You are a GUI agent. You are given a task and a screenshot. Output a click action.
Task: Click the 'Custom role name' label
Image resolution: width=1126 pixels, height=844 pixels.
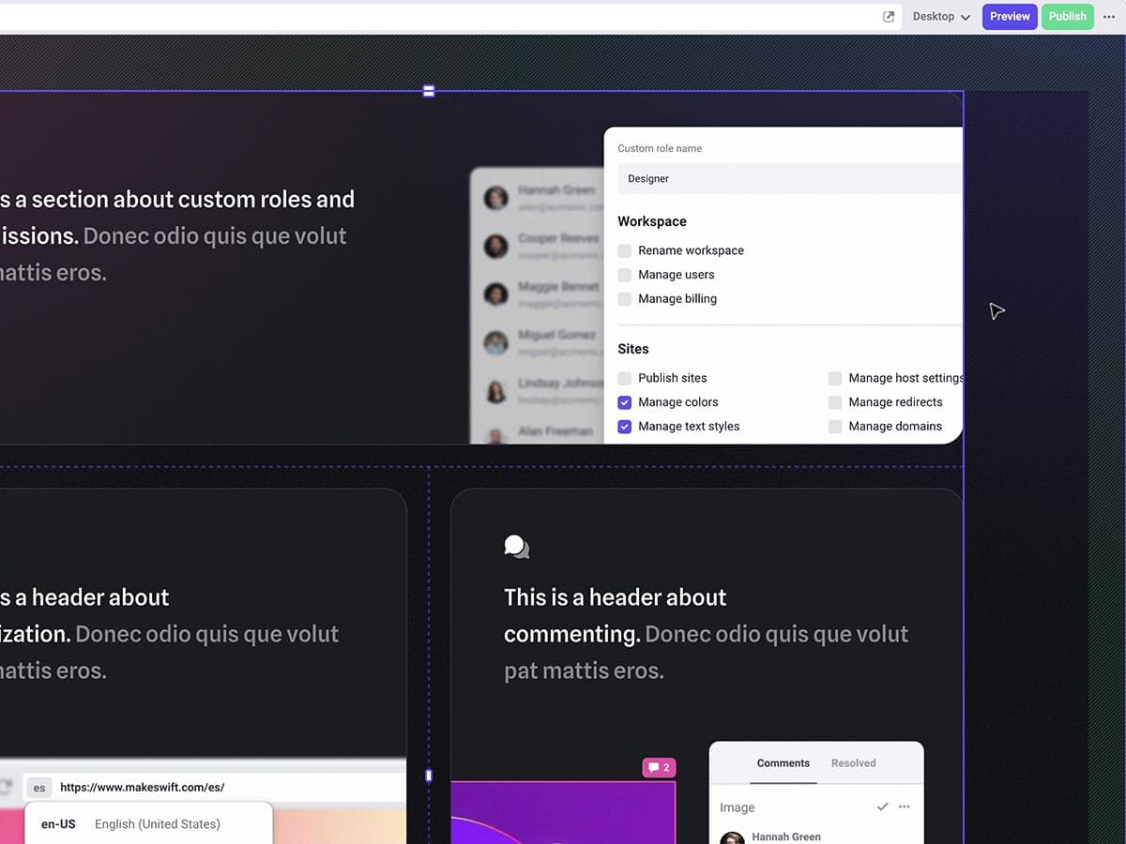660,148
